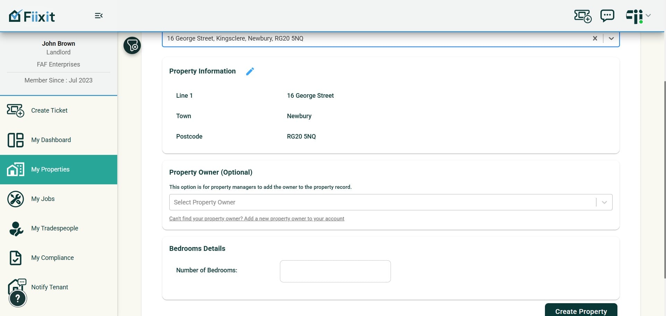Open the account profile menu chevron

(648, 16)
